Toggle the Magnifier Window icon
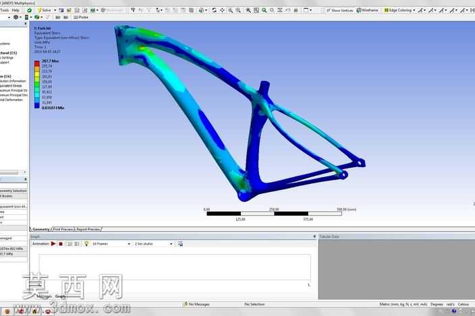This screenshot has height=316, width=475. [x=256, y=10]
